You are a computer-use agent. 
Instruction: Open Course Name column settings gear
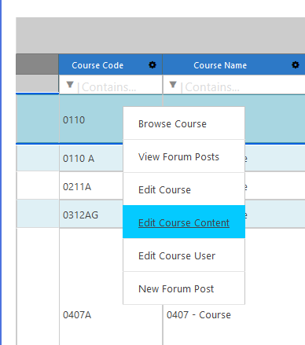pyautogui.click(x=296, y=64)
